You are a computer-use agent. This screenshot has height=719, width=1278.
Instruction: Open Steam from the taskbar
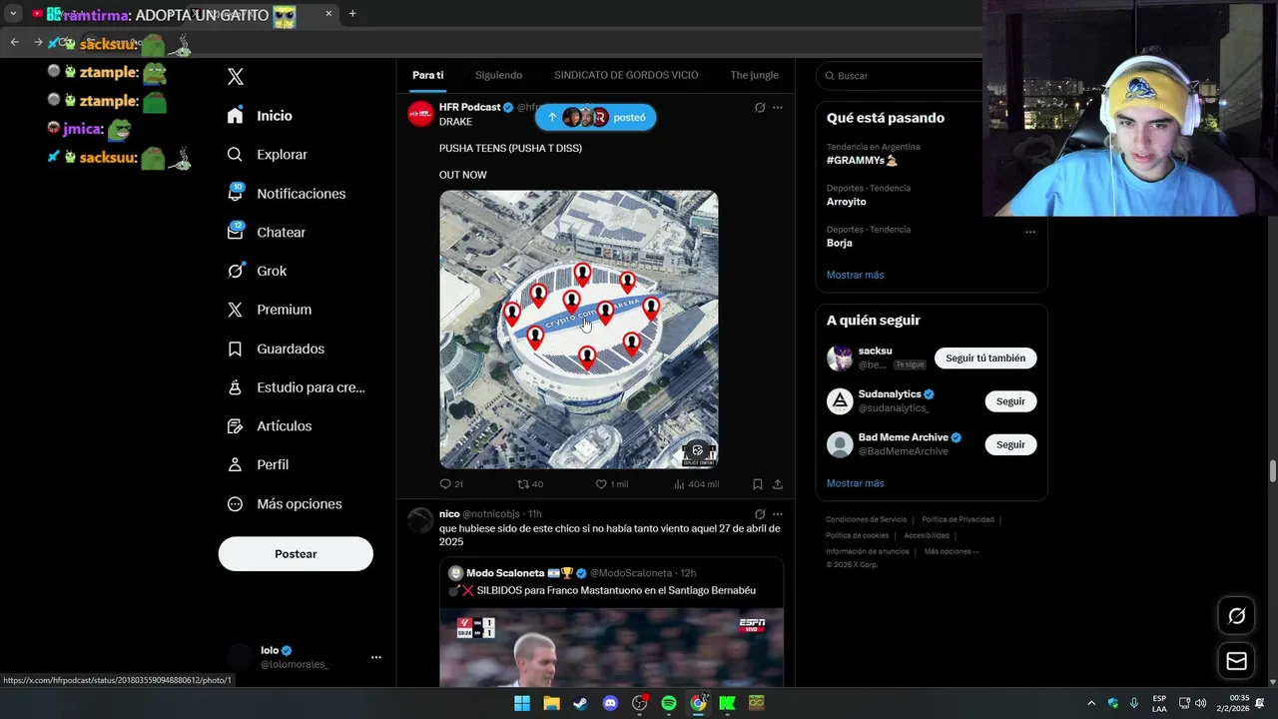pos(580,703)
